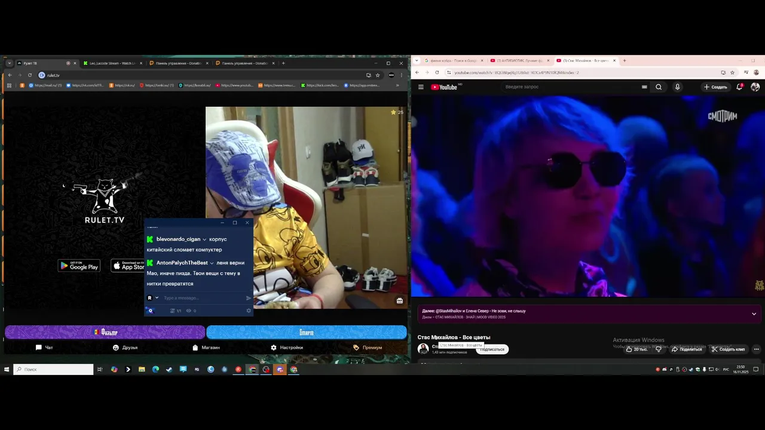Open a new tab in the YouTube browser
Image resolution: width=765 pixels, height=430 pixels.
[x=624, y=60]
